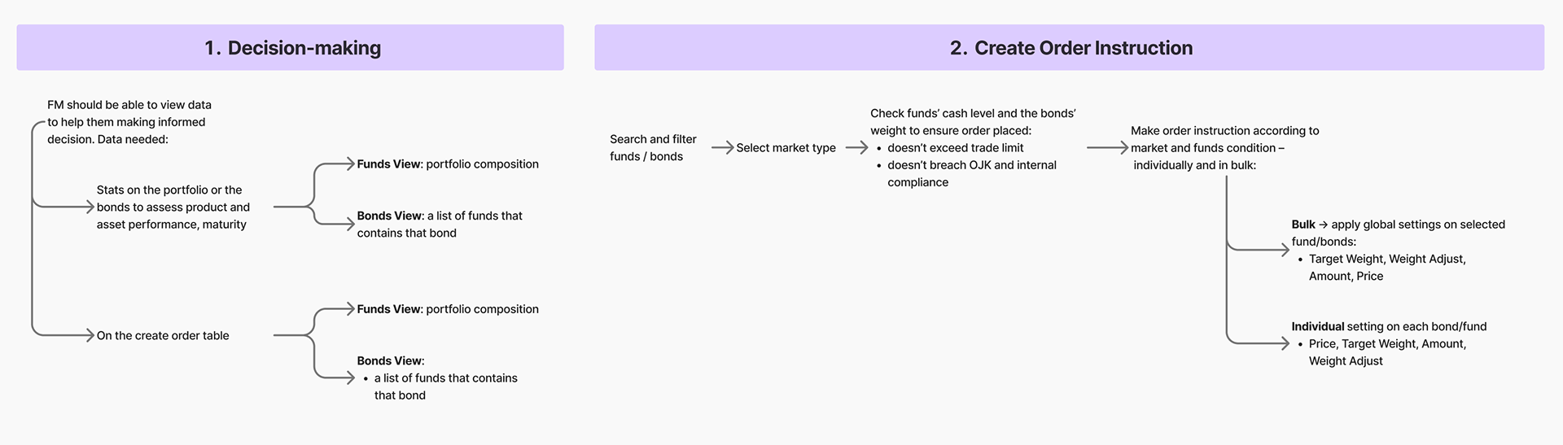The height and width of the screenshot is (445, 1563).
Task: Click the arrowhead pointing to Individual setting
Action: coord(1284,343)
